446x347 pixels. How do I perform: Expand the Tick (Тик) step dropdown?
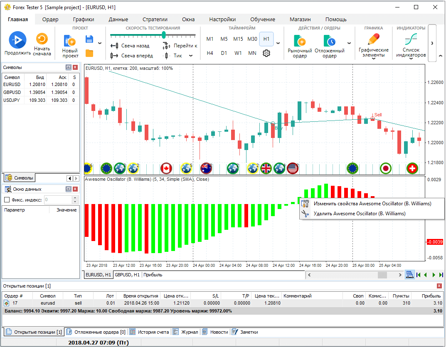(x=191, y=56)
